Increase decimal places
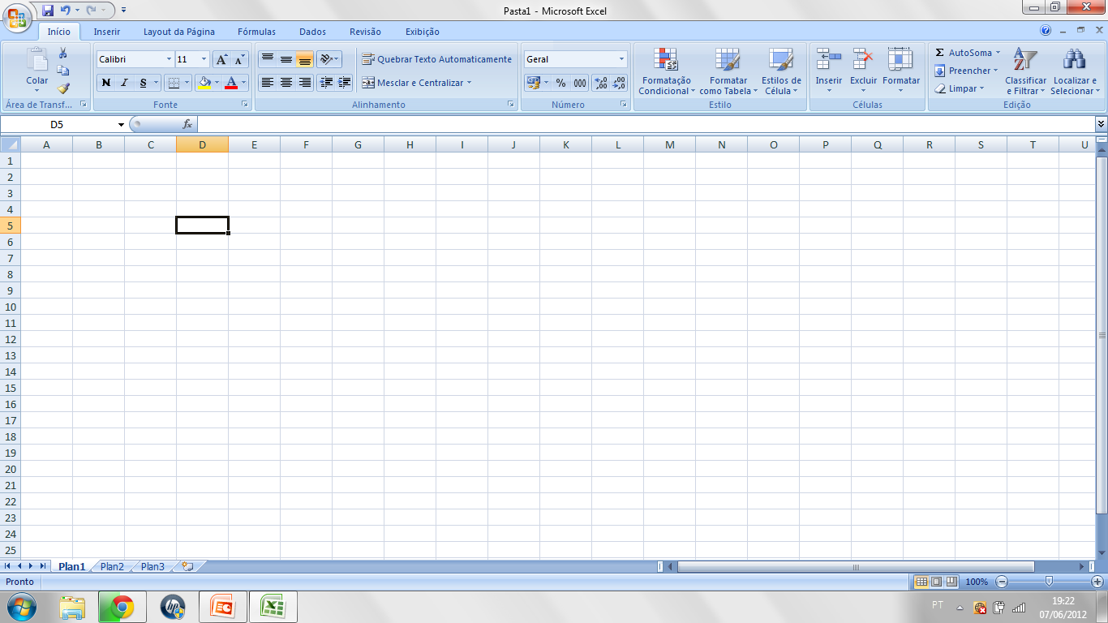Viewport: 1108px width, 623px height. pos(601,83)
